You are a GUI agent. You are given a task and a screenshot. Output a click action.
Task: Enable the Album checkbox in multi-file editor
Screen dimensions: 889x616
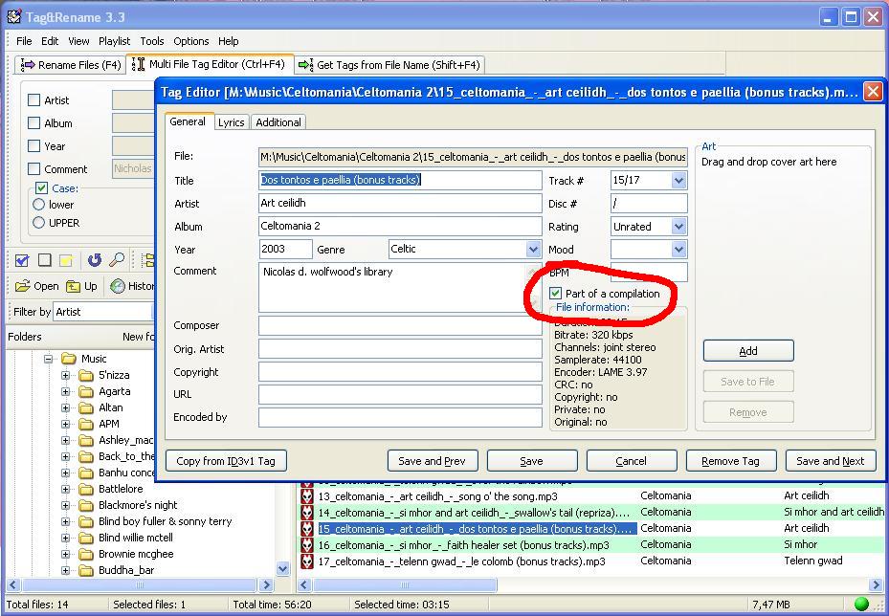34,123
